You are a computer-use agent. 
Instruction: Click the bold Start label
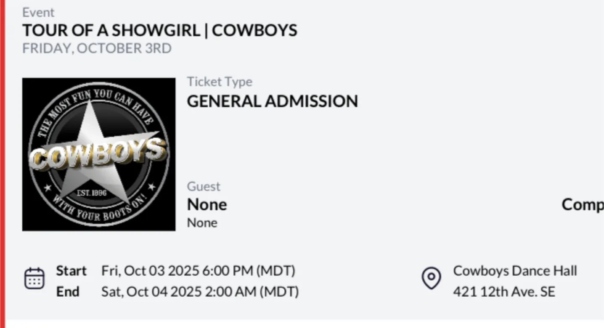tap(71, 271)
